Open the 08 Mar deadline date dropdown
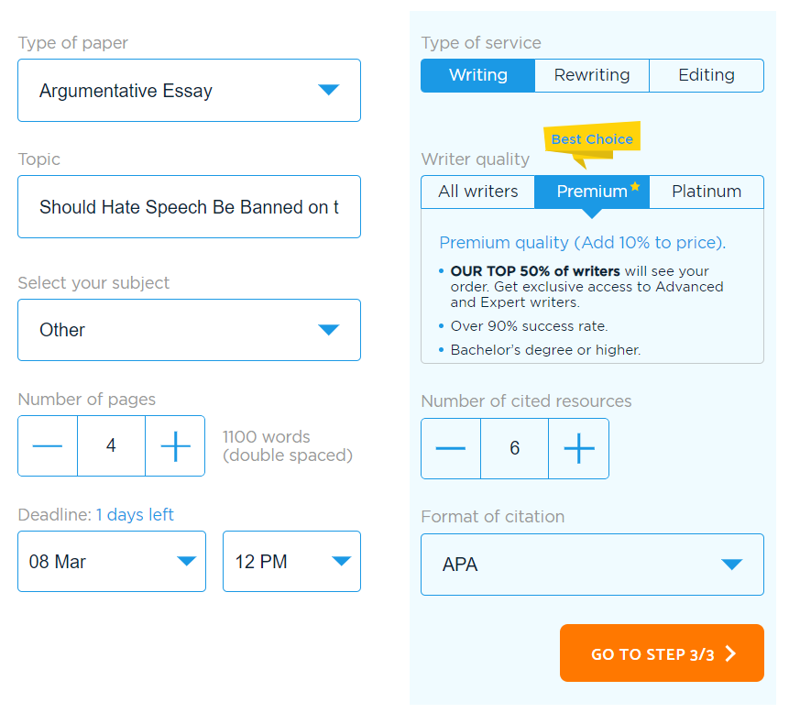The image size is (789, 713). point(112,562)
